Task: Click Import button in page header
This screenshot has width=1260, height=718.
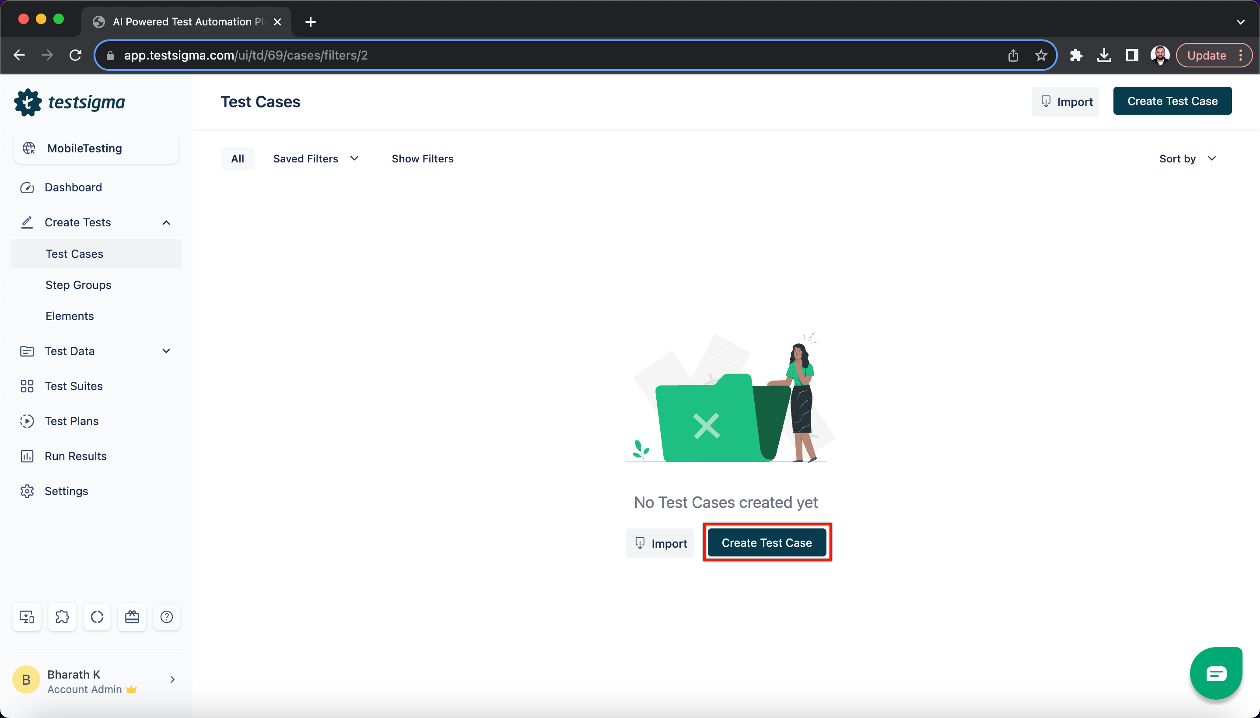Action: pyautogui.click(x=1065, y=102)
